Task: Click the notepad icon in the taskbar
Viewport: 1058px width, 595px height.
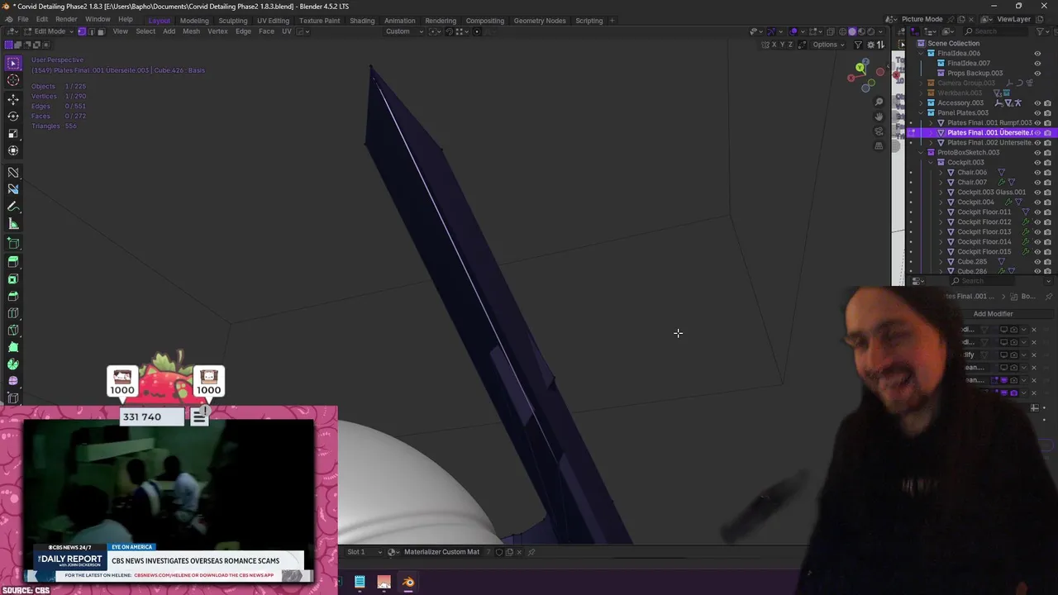Action: (360, 582)
